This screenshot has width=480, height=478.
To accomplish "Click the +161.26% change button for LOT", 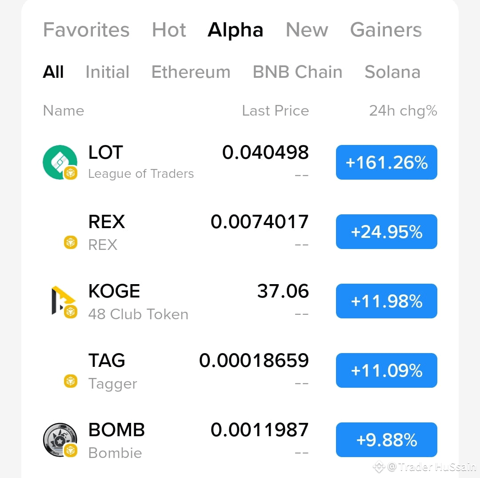I will point(386,162).
